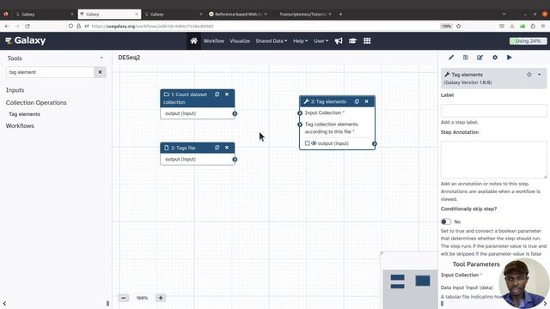The height and width of the screenshot is (309, 550).
Task: Go to Galaxy home icon
Action: [x=193, y=41]
